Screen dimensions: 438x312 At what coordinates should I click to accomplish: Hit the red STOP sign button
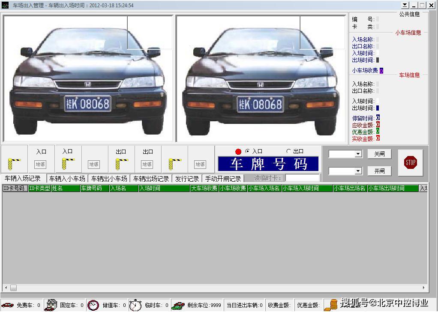[410, 162]
